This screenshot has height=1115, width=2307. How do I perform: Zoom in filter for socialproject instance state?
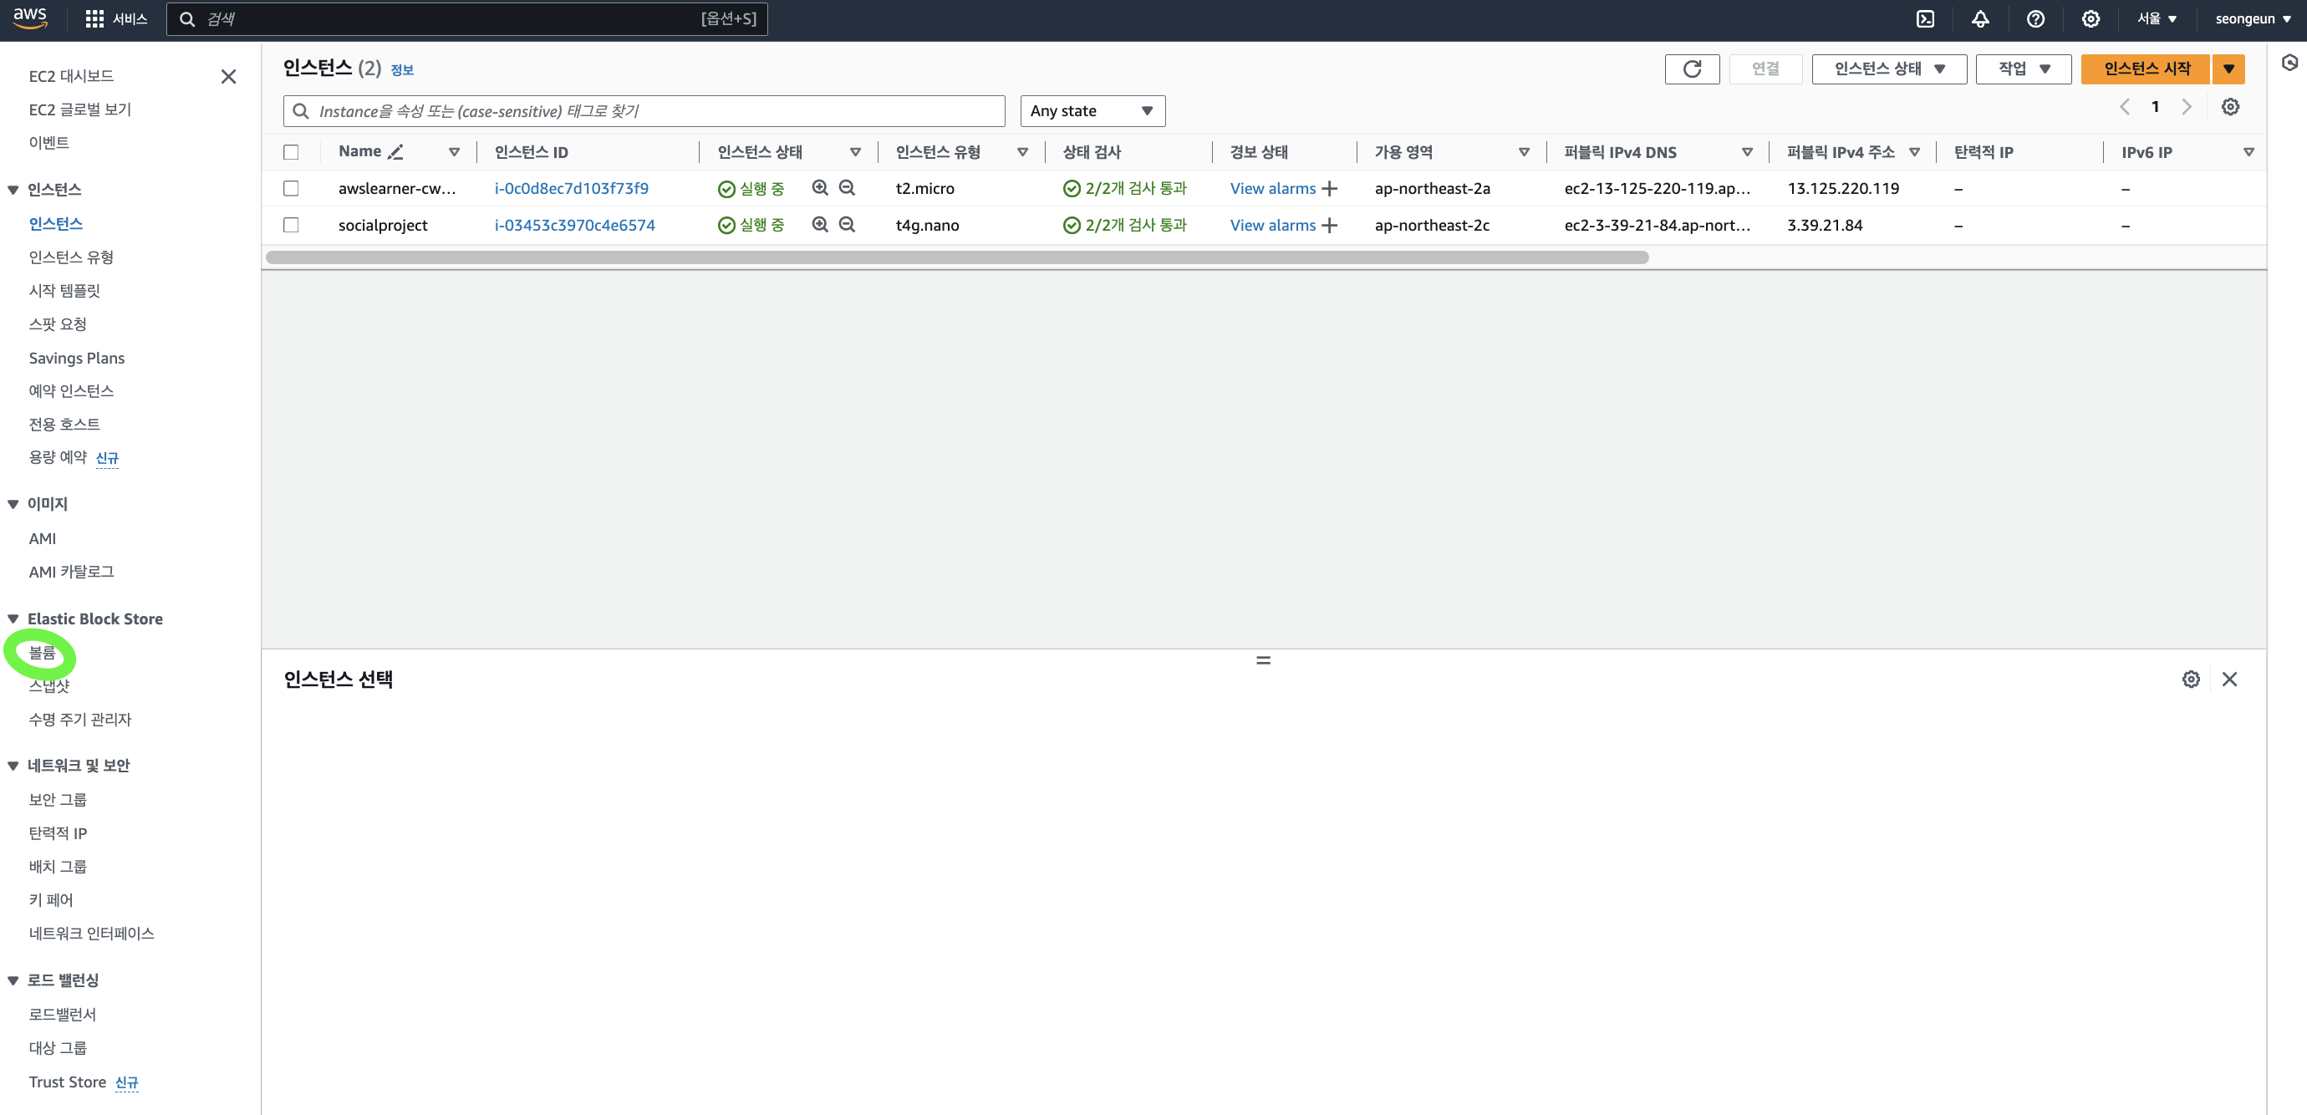[819, 225]
